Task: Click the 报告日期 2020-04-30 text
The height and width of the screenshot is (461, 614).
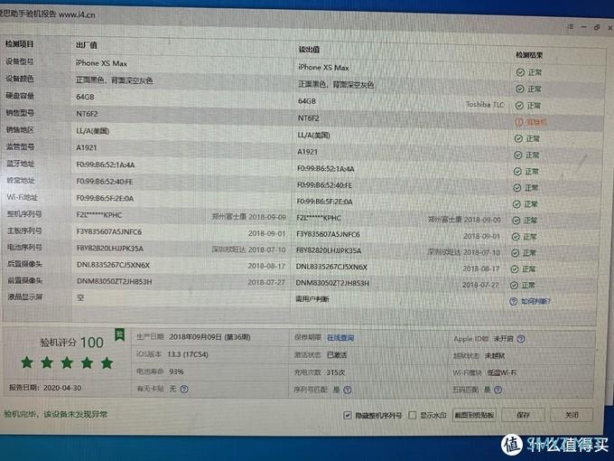Action: tap(45, 388)
